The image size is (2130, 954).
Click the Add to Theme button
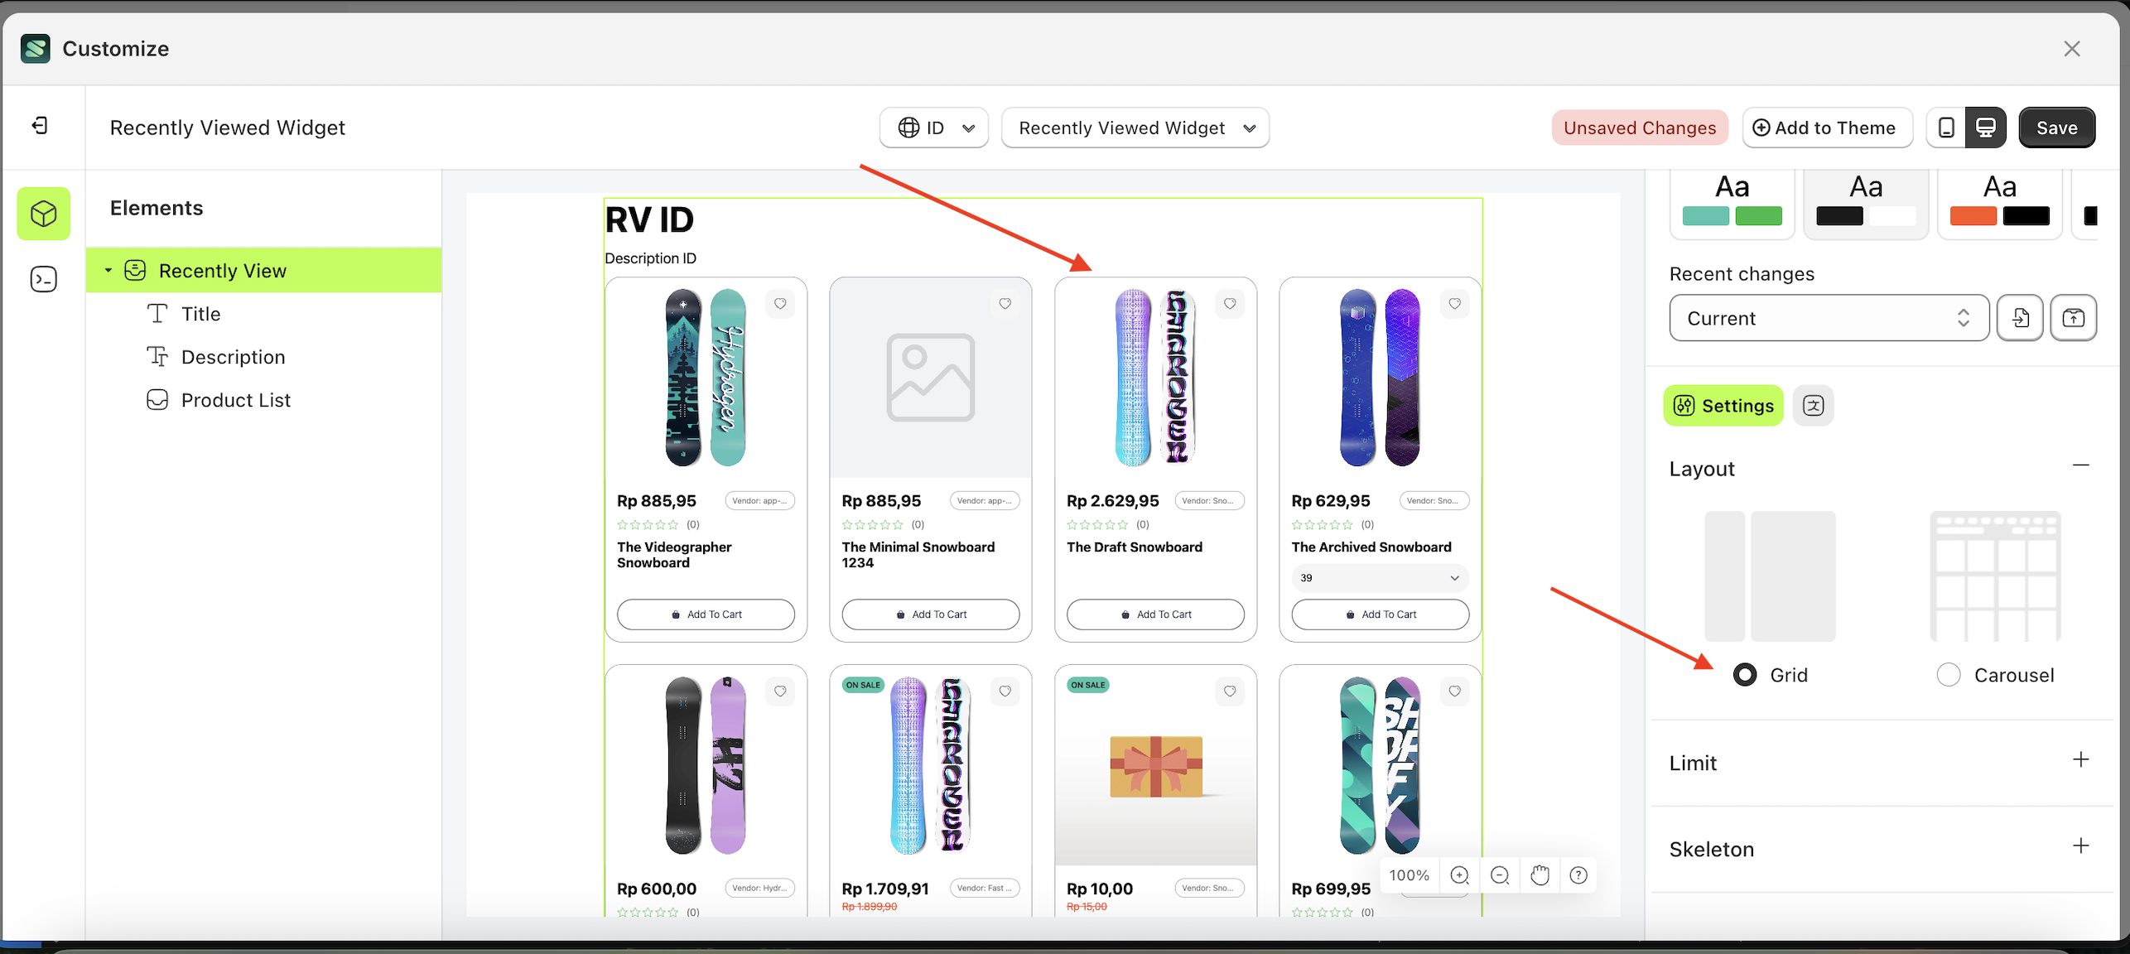(1827, 127)
